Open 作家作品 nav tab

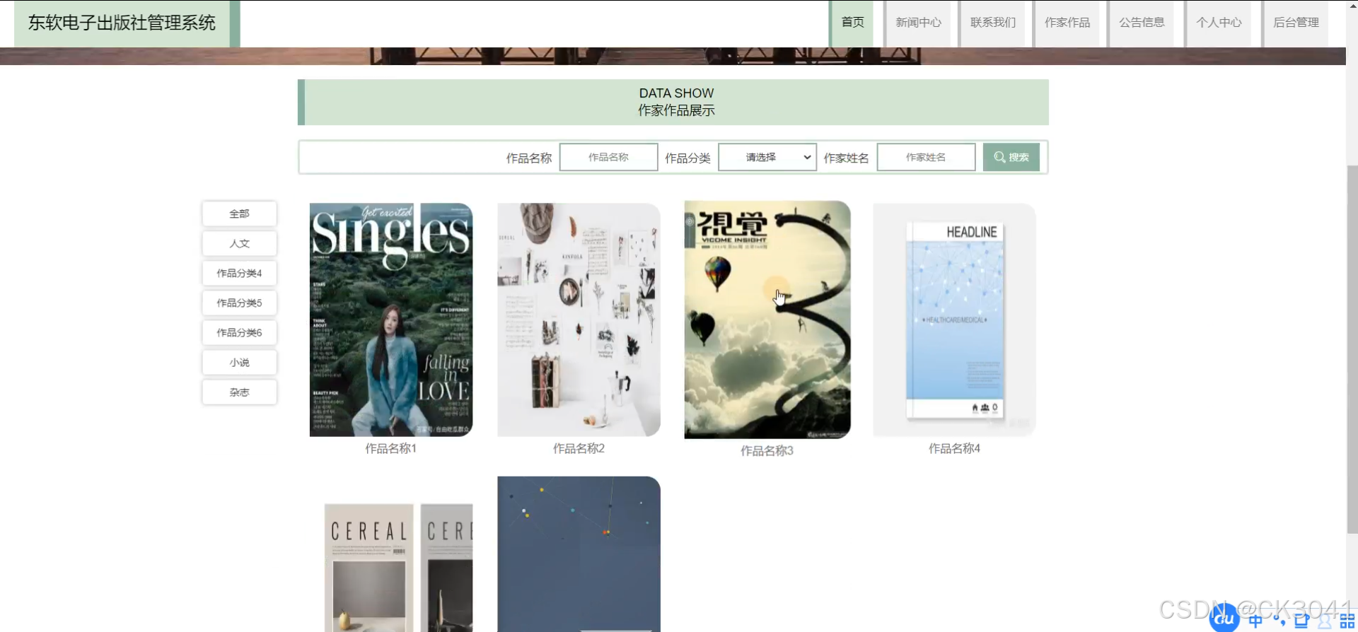pyautogui.click(x=1067, y=23)
